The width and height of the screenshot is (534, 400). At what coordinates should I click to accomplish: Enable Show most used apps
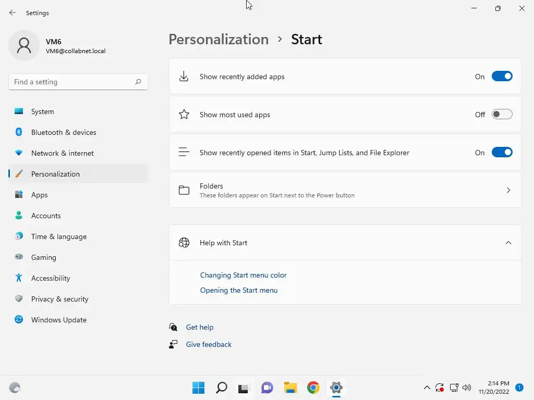coord(502,115)
